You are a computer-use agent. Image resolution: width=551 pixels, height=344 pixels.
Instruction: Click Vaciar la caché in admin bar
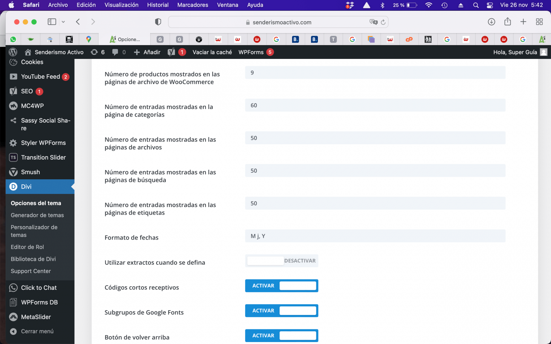pos(212,52)
